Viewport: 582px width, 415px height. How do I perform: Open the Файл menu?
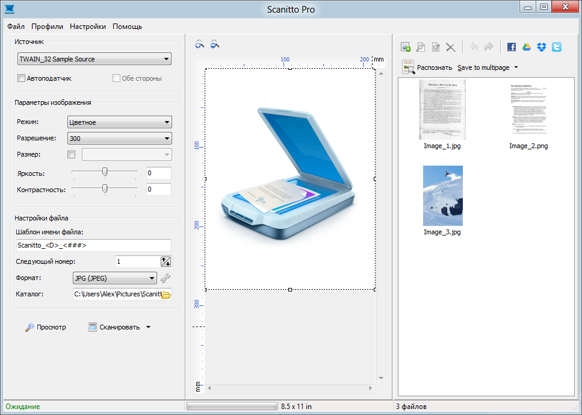point(16,27)
